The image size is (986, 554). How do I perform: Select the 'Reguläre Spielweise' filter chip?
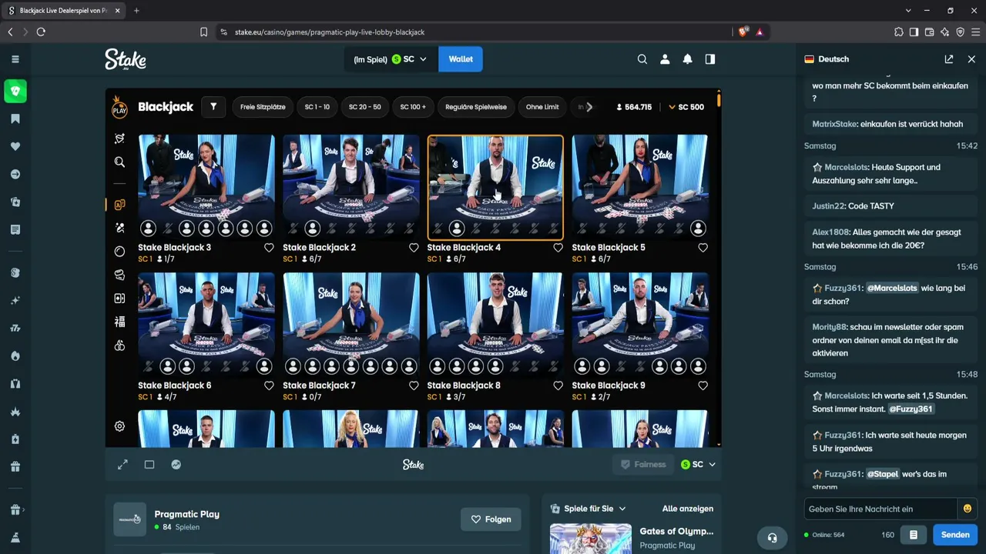click(x=476, y=107)
